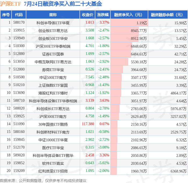
Task: Open 红利质量ETF招商 entry
Action: [x=53, y=171]
